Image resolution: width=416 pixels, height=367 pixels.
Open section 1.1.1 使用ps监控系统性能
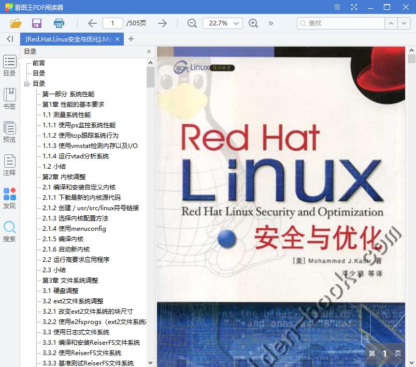coord(79,125)
